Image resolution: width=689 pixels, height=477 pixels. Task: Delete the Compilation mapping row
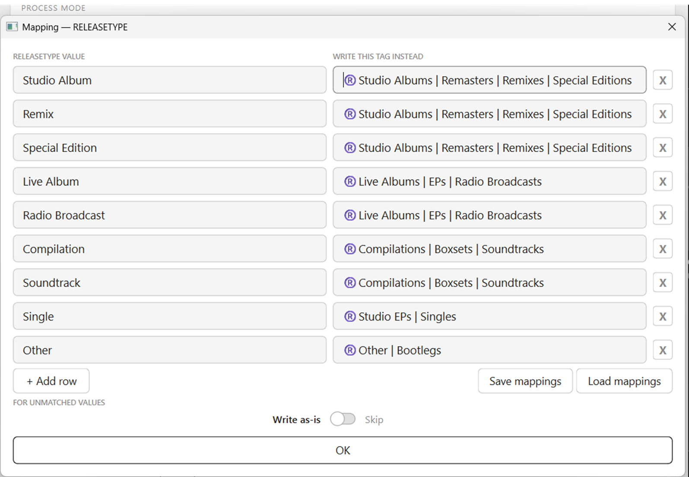662,249
